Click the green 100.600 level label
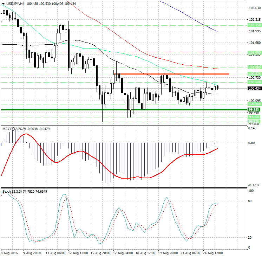262x257 pixels. tap(254, 82)
